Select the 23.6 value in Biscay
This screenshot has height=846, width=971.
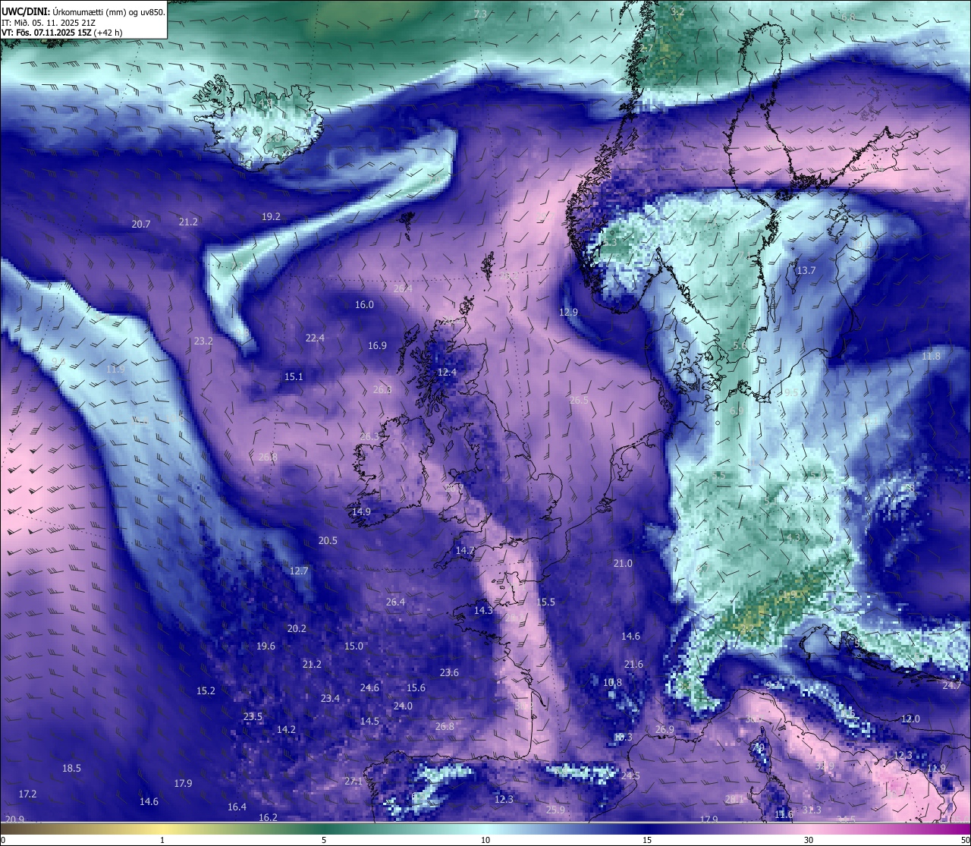coord(449,672)
